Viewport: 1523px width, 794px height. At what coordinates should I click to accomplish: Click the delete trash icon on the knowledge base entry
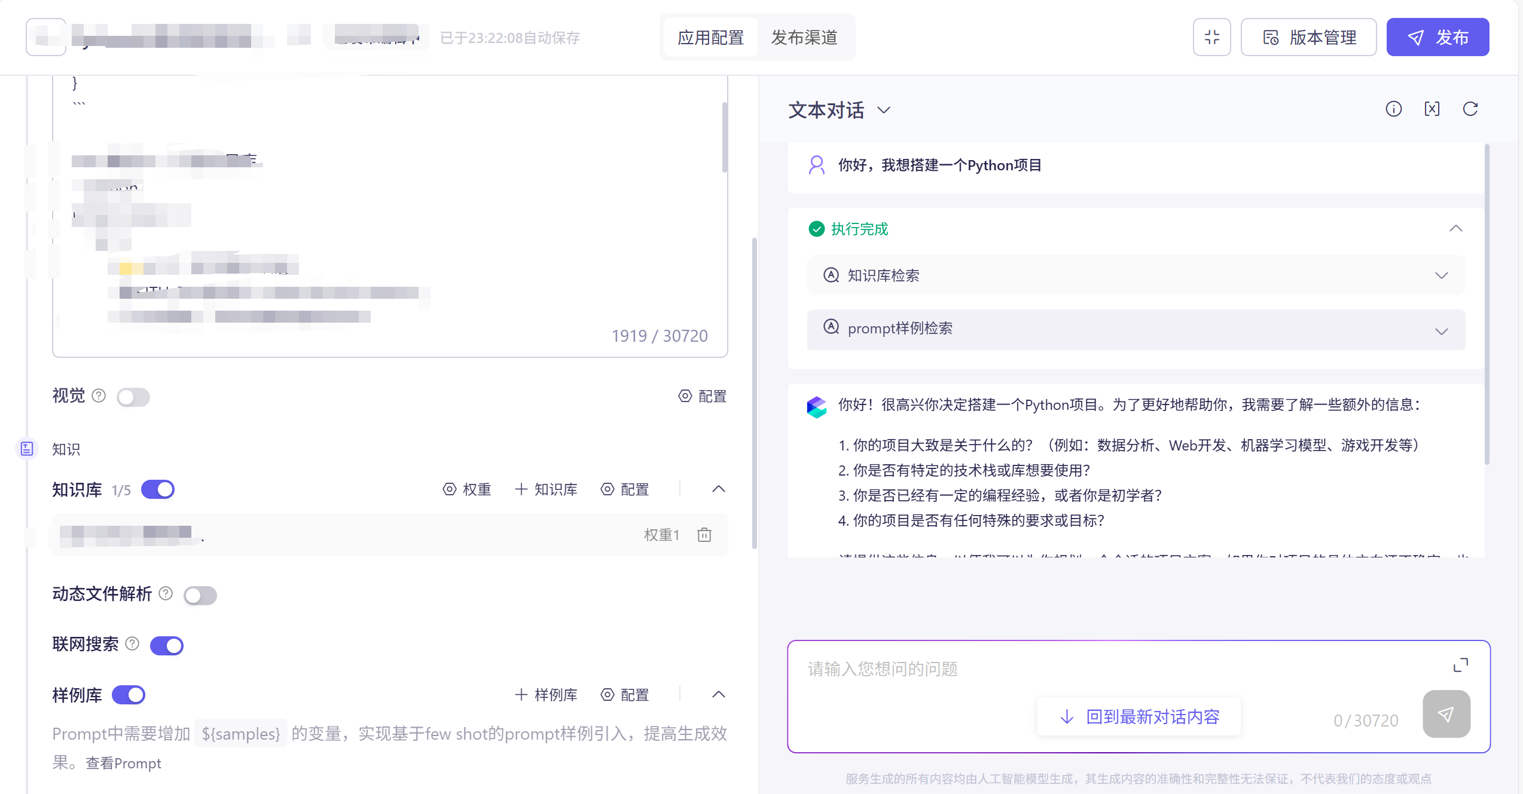coord(704,535)
